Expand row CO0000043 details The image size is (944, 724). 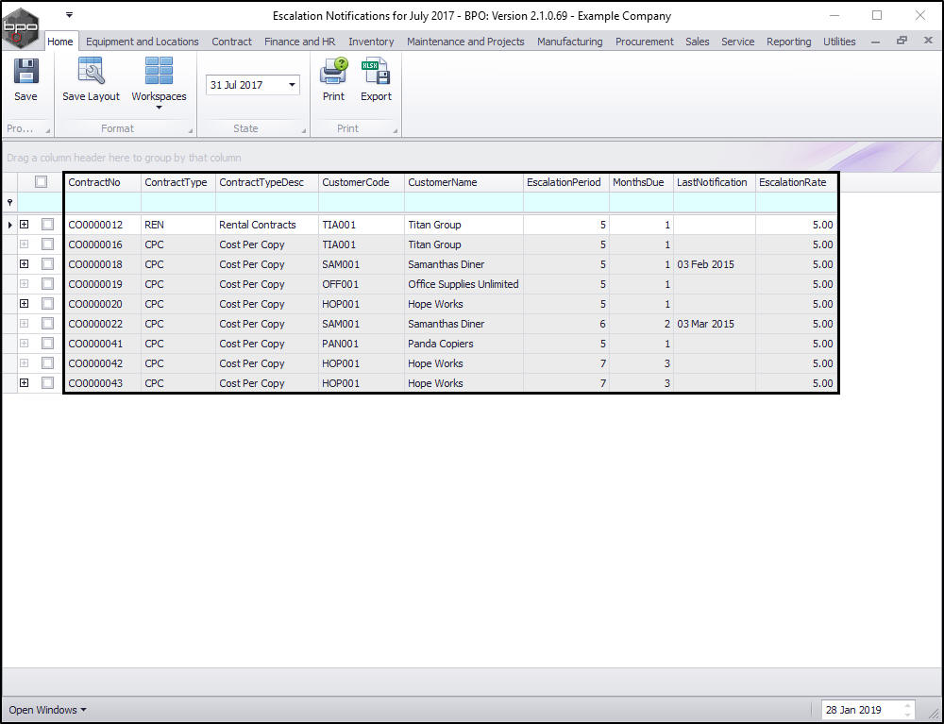click(25, 383)
